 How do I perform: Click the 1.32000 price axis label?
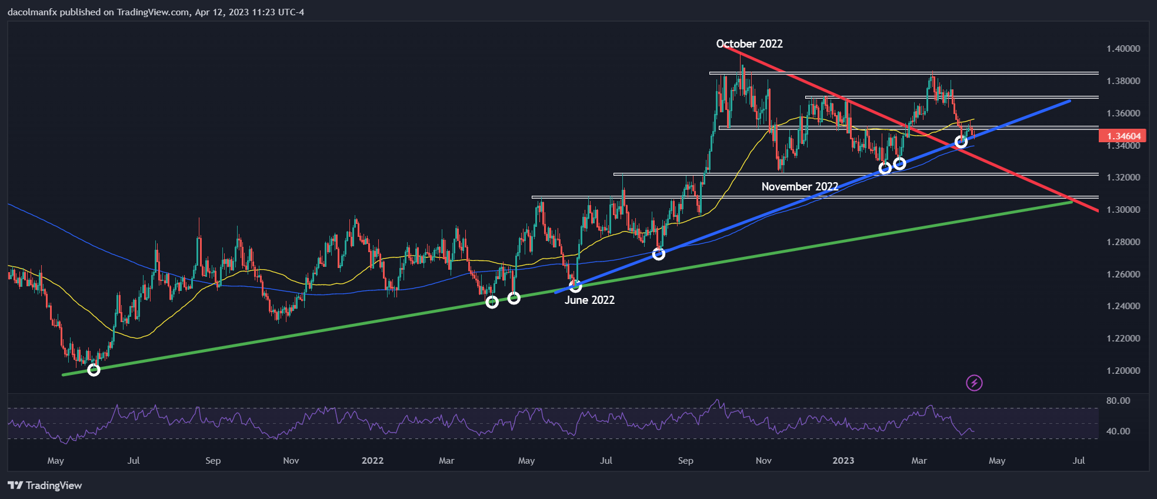1123,178
